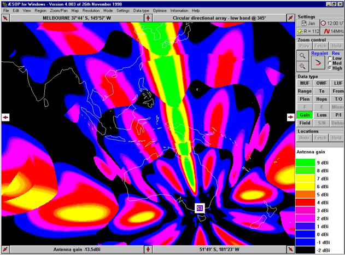Open the View menu
Screen dimensions: 345x255
click(27, 10)
